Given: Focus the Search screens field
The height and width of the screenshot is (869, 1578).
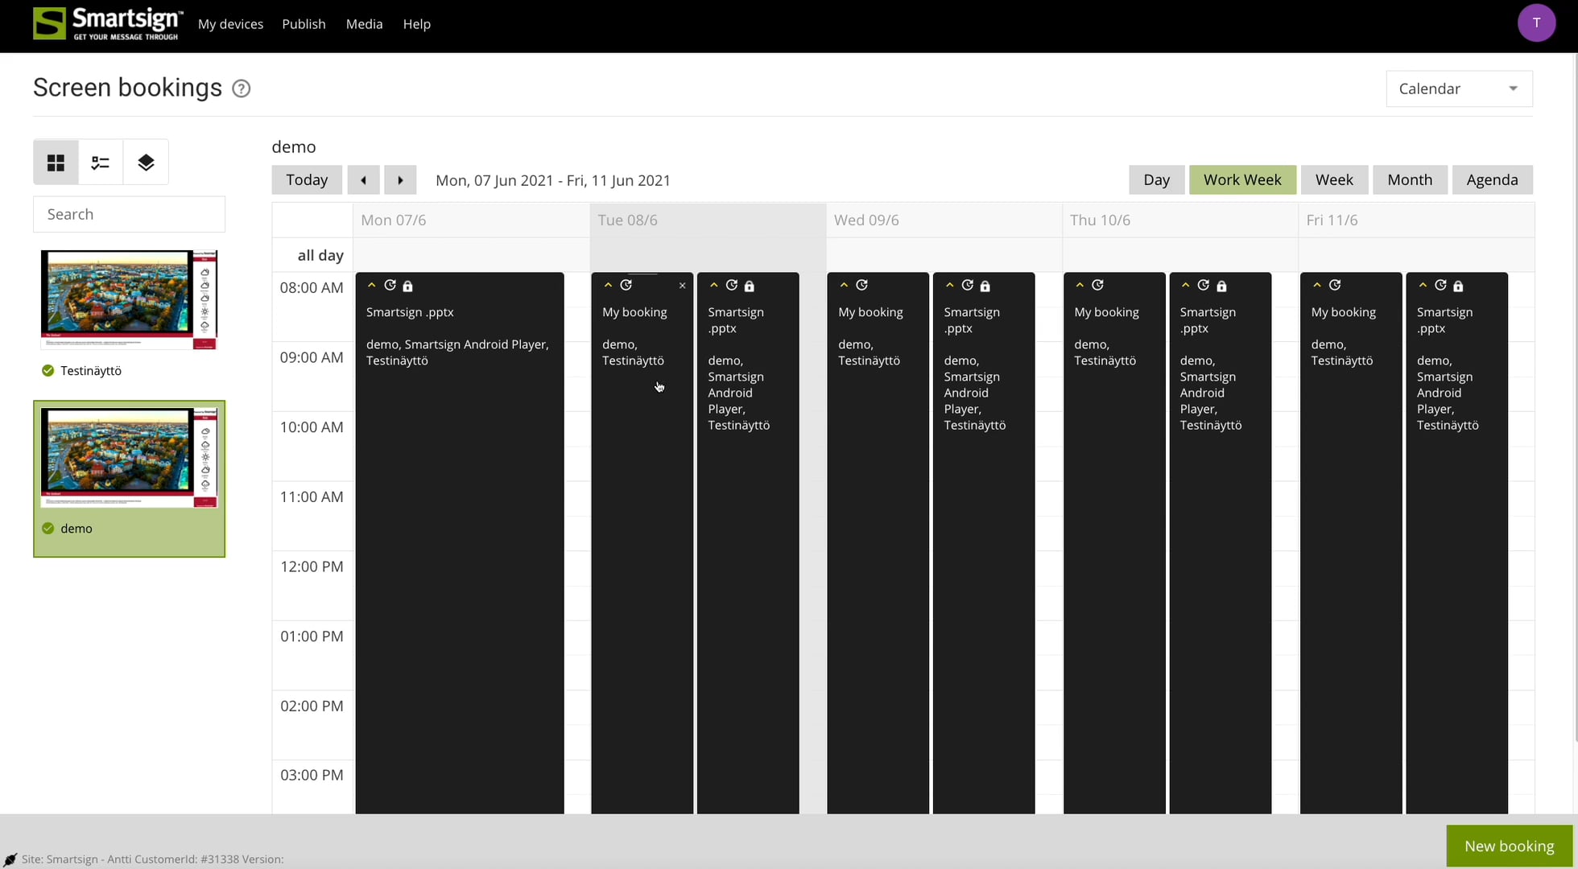Looking at the screenshot, I should coord(129,214).
